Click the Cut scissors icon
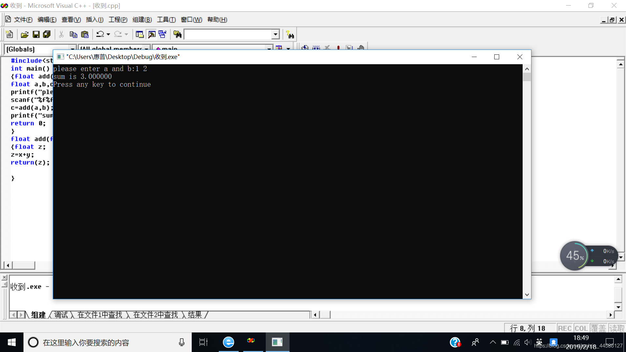This screenshot has width=626, height=352. coord(61,34)
